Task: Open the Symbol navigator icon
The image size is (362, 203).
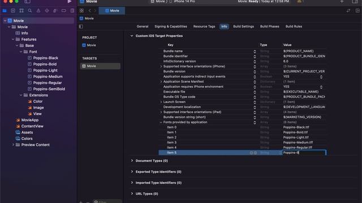Action: click(21, 11)
